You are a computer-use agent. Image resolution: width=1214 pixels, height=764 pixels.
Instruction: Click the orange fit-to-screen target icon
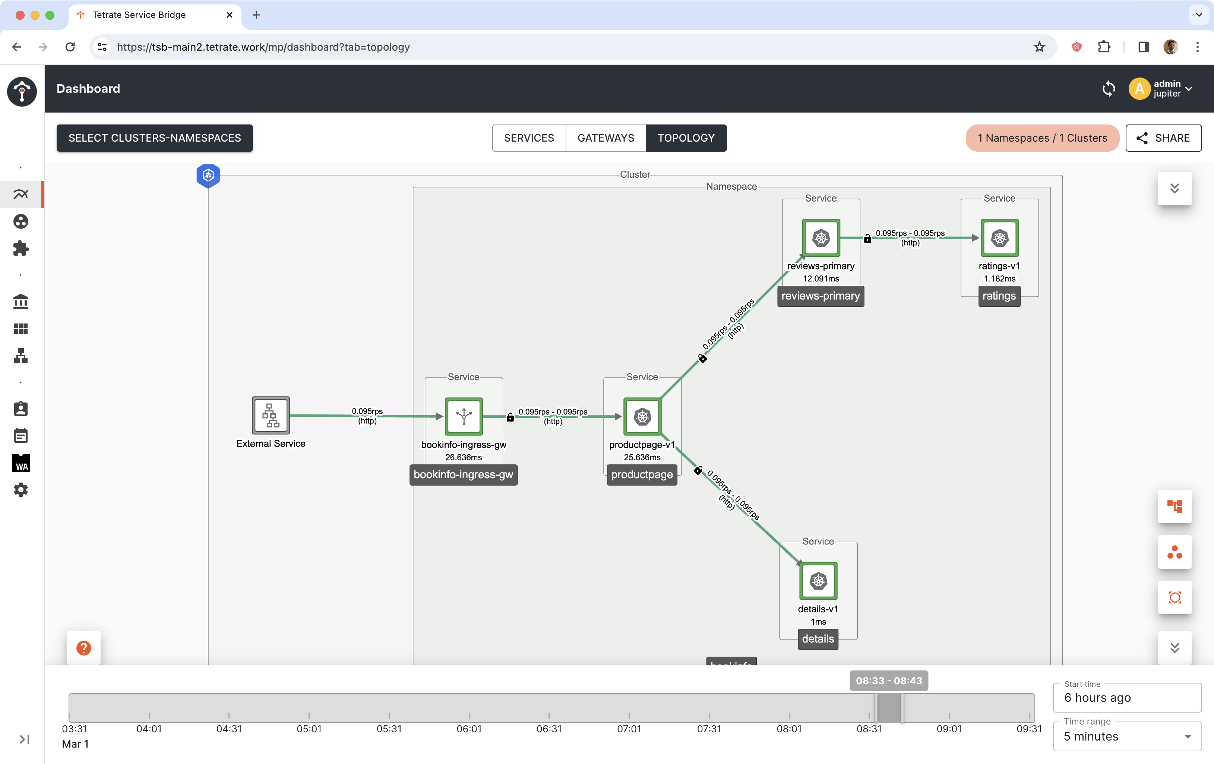[1174, 597]
